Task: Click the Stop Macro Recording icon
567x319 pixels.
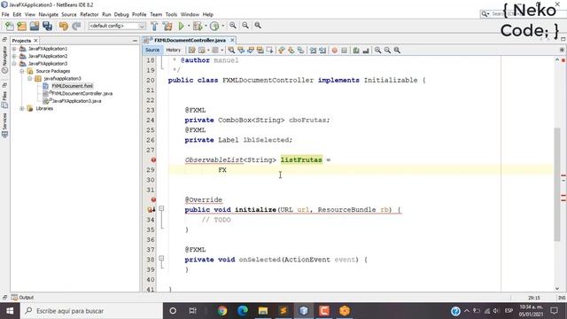Action: click(x=345, y=51)
